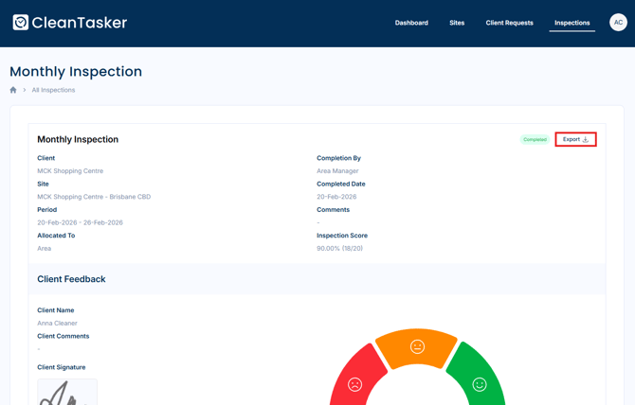Select the orange neutral face rating
Viewport: 635px width, 405px height.
417,347
